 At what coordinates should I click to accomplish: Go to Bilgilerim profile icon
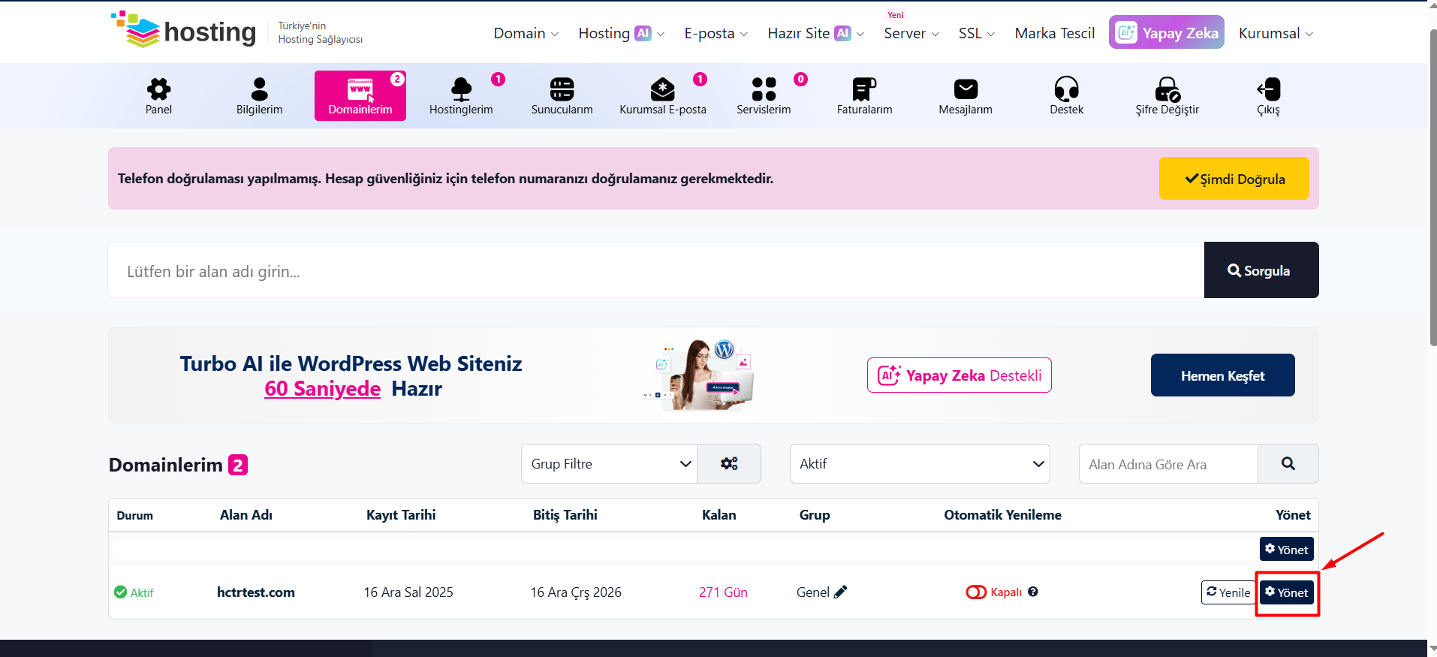[259, 89]
